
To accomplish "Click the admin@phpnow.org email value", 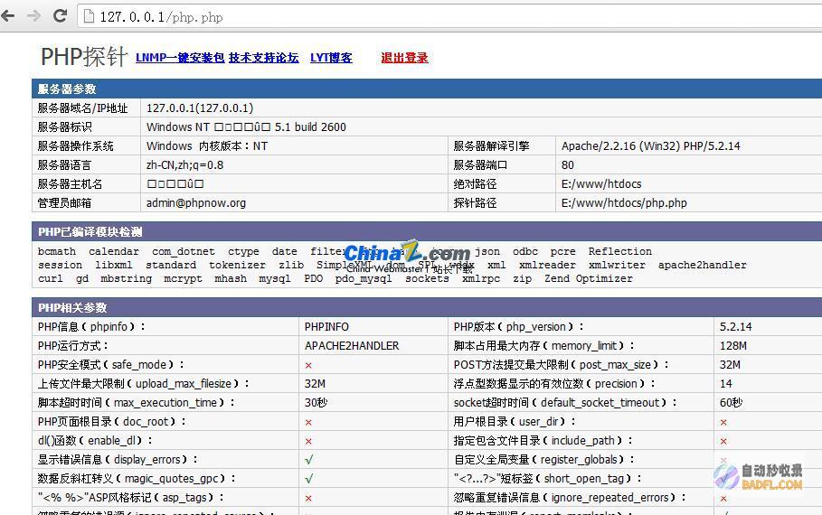I will 196,202.
